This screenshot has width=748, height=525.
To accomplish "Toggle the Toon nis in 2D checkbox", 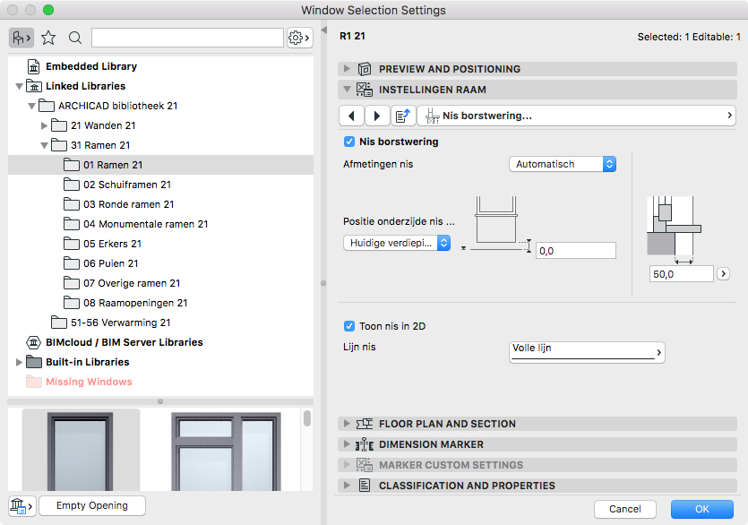I will 349,326.
